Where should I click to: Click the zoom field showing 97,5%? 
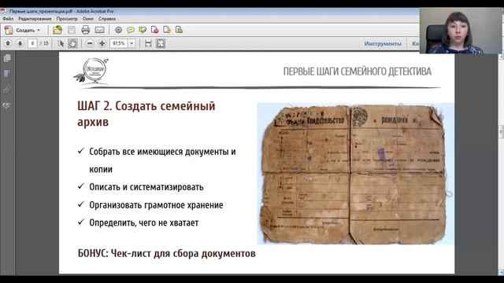[x=119, y=43]
